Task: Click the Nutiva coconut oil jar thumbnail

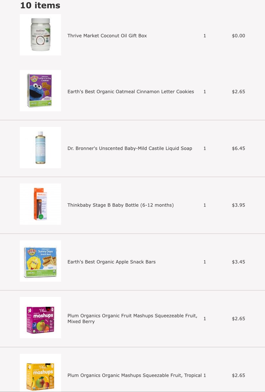Action: (x=40, y=35)
